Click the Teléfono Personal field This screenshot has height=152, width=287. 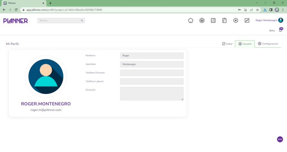pos(152,73)
